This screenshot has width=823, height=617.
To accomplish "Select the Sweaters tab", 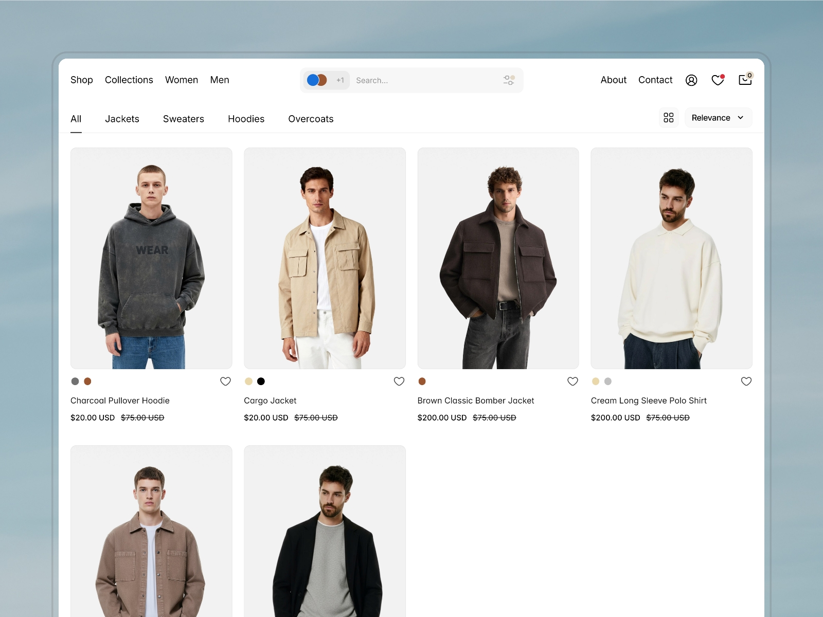I will click(184, 119).
